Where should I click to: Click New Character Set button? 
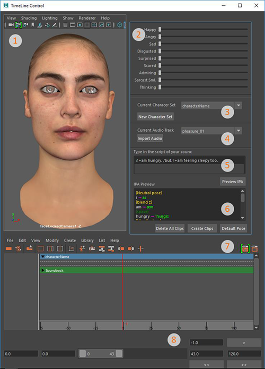pos(155,117)
